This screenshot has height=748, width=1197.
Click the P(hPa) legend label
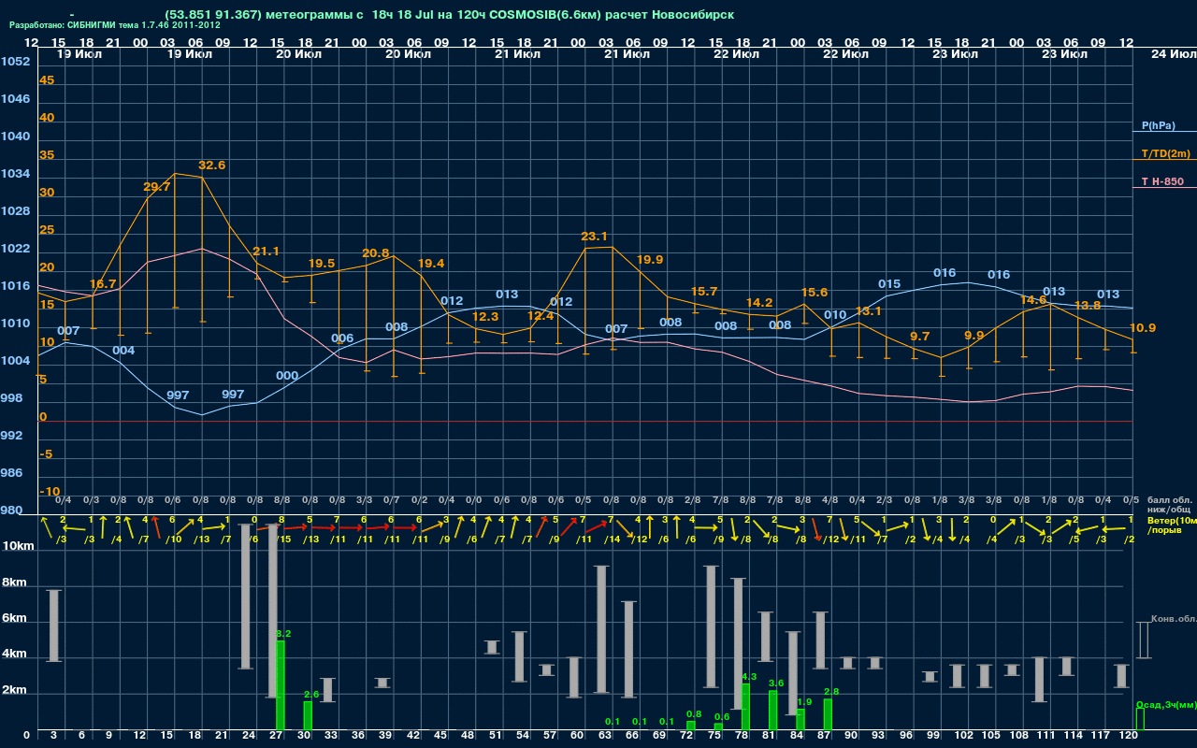click(1158, 125)
